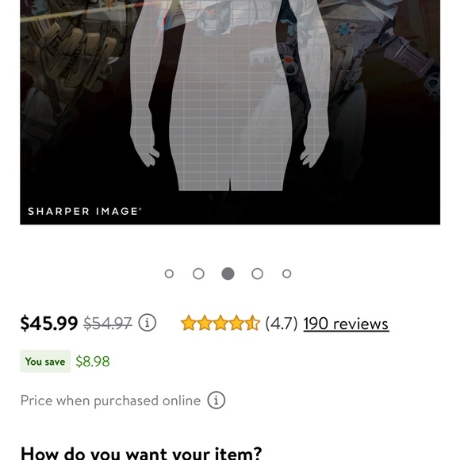Click the 'How do you want your item?' heading
The width and height of the screenshot is (460, 460).
pyautogui.click(x=141, y=453)
